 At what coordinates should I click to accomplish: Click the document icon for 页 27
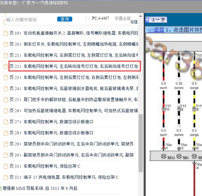6,122
